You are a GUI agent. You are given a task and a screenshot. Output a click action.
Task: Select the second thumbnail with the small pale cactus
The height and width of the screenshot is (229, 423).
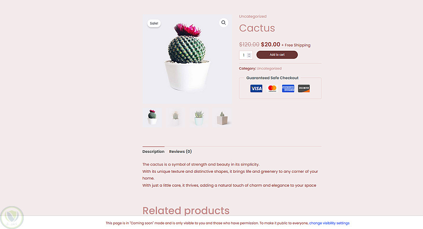(x=176, y=117)
